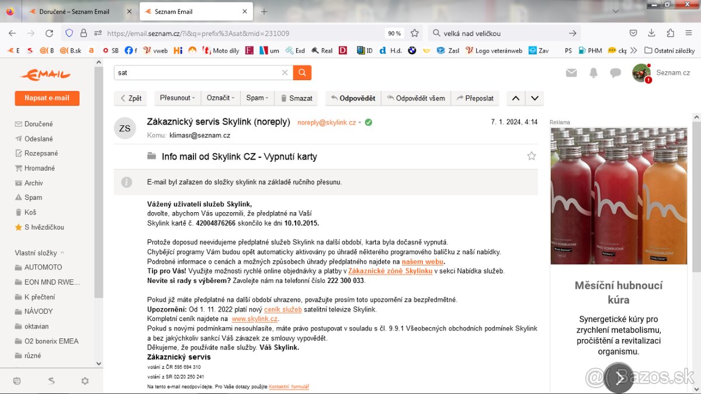The width and height of the screenshot is (701, 394).
Task: Go to previous message with up arrow
Action: 516,98
